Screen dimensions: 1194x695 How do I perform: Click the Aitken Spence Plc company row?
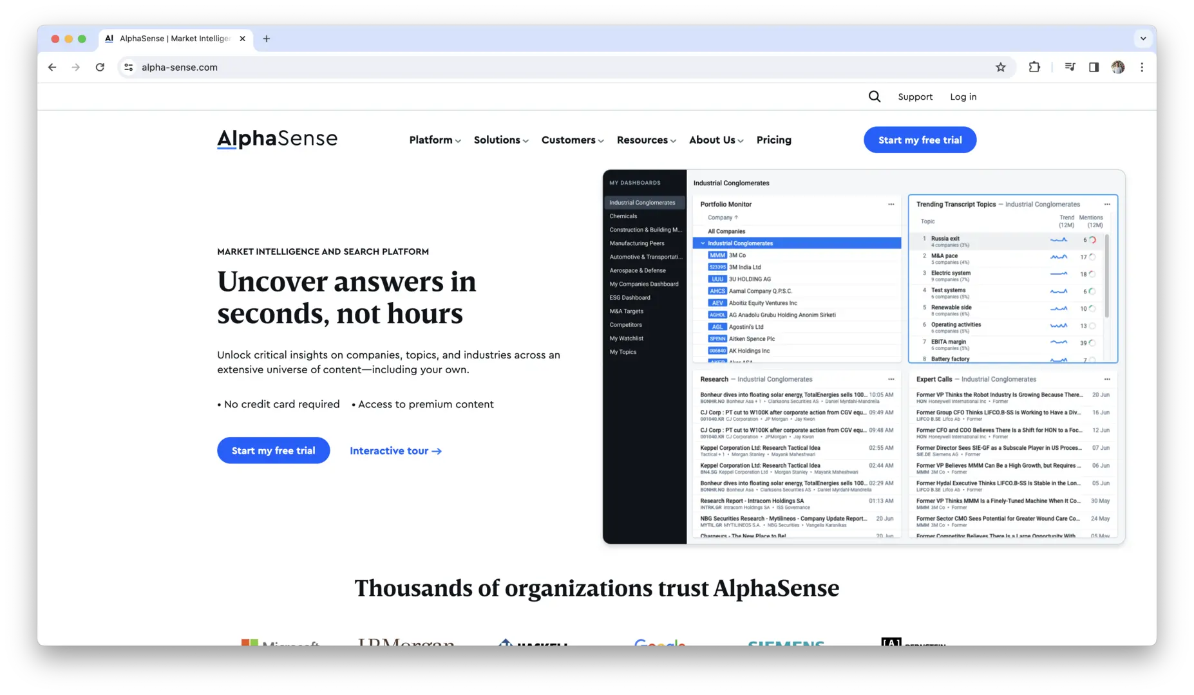pyautogui.click(x=797, y=338)
